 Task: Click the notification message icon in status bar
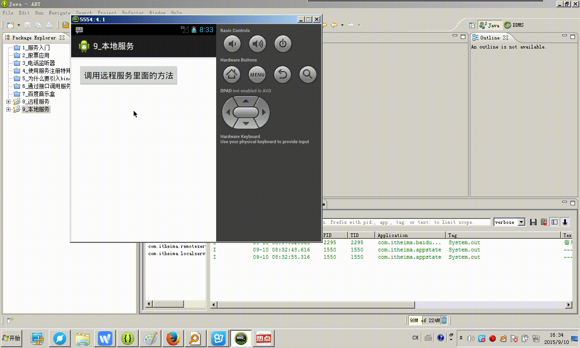point(79,30)
